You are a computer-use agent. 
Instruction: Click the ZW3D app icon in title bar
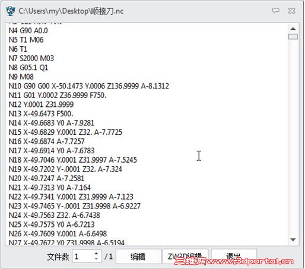tap(10, 11)
